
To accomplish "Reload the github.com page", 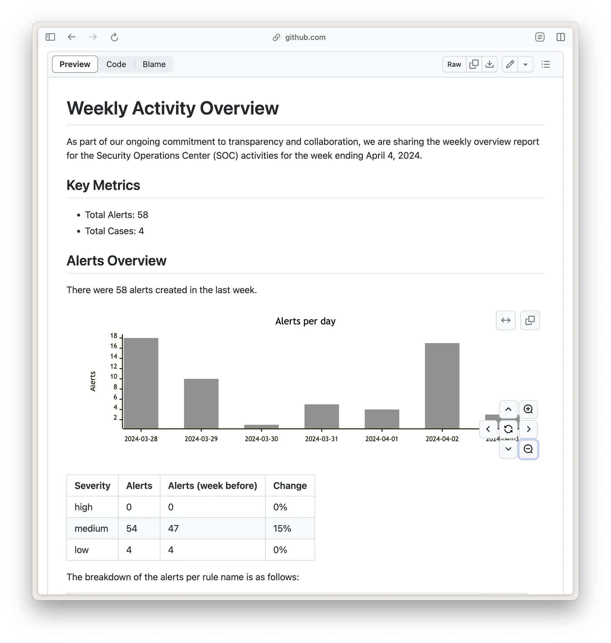I will [114, 37].
